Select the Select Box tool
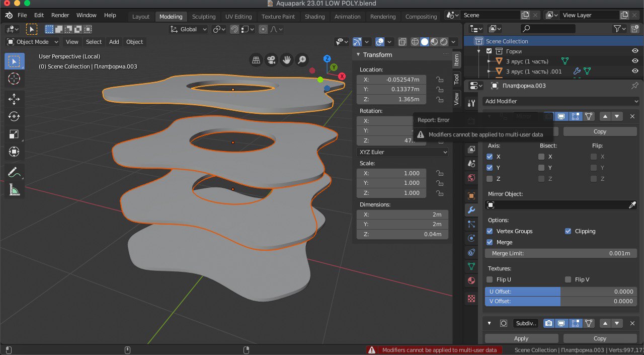Viewport: 644px width, 355px height. click(14, 61)
